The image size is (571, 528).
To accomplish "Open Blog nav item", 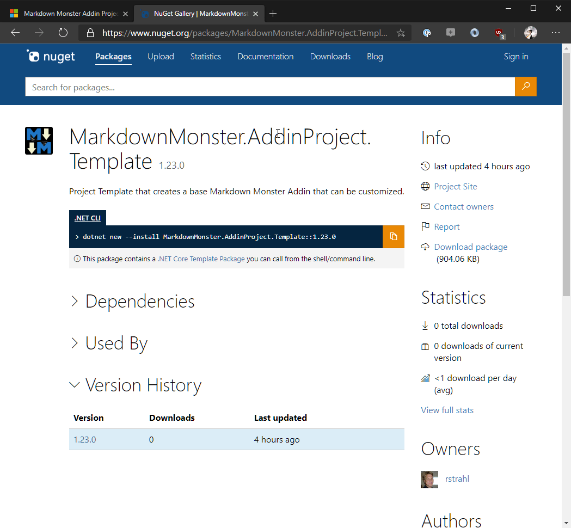I will (374, 57).
